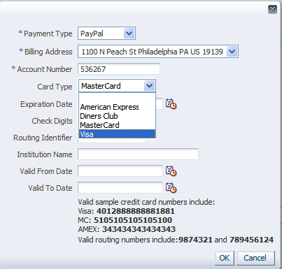
Task: Expand the Payment Type dropdown arrow
Action: 129,34
